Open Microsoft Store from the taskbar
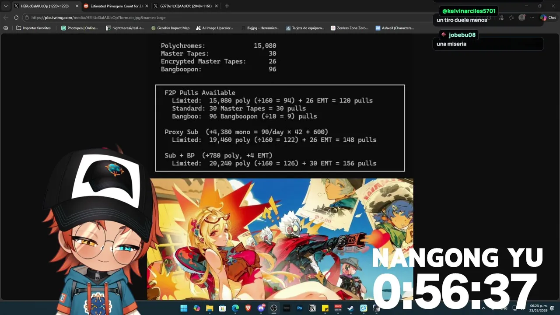 (222, 308)
